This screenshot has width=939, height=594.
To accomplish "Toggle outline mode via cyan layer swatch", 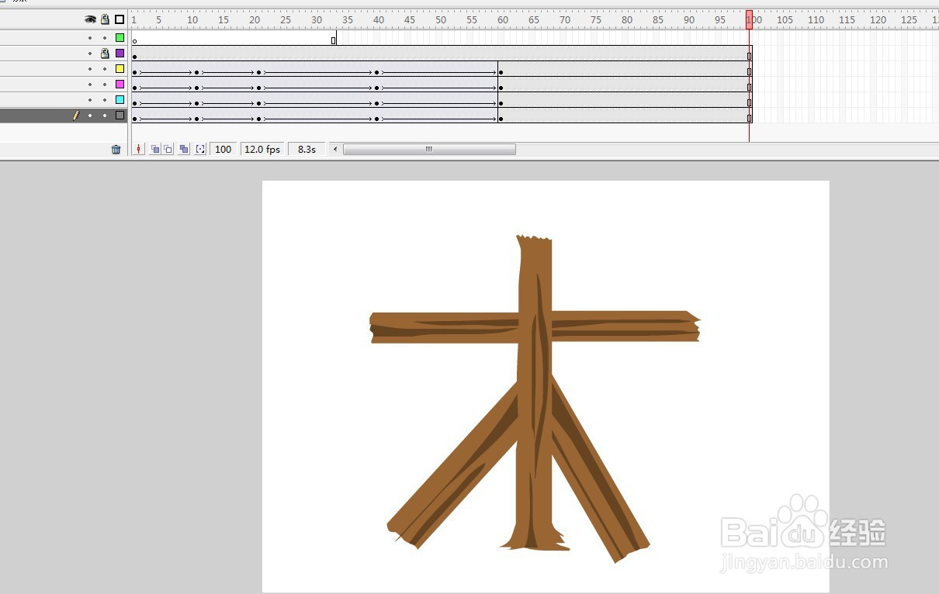I will click(x=120, y=99).
